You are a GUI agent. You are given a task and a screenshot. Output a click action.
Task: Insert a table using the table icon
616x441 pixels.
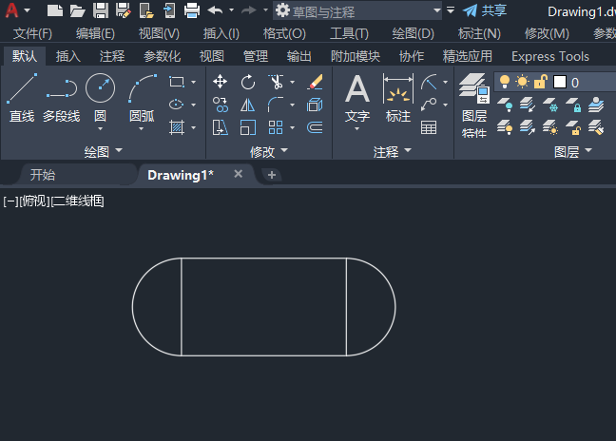[429, 127]
